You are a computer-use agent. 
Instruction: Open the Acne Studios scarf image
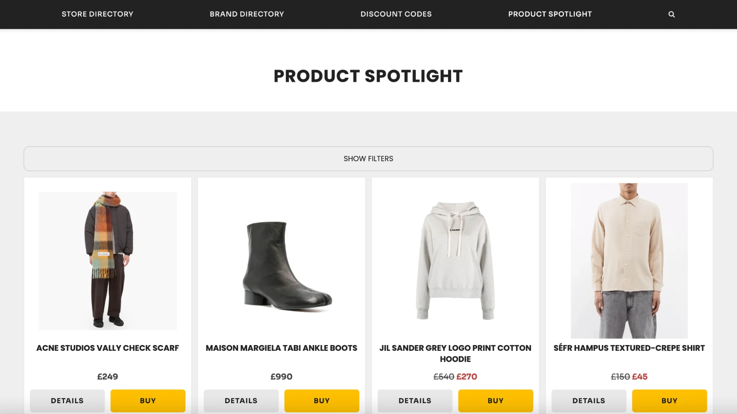tap(107, 261)
